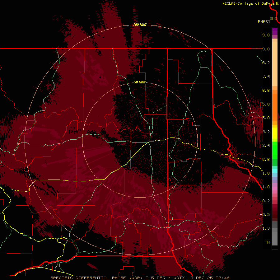Click the 0.2 value on color scale
The width and height of the screenshot is (280, 280).
(x=266, y=201)
